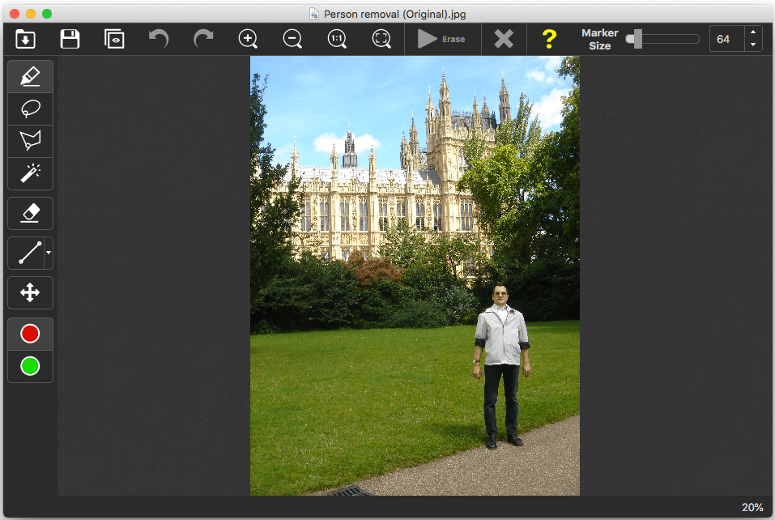Click the marker size value field showing 64
Screen dimensions: 775x520
tap(726, 39)
